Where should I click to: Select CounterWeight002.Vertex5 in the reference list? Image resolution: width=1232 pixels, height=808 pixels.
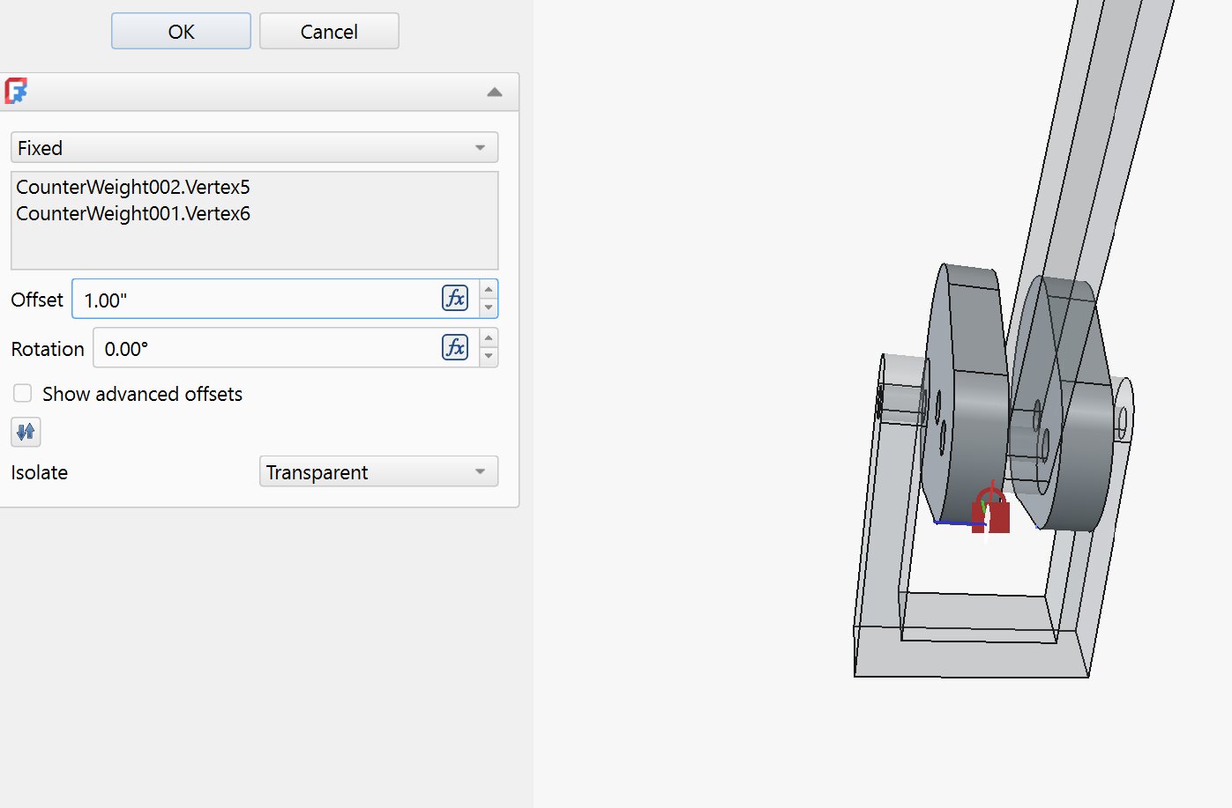pyautogui.click(x=133, y=187)
